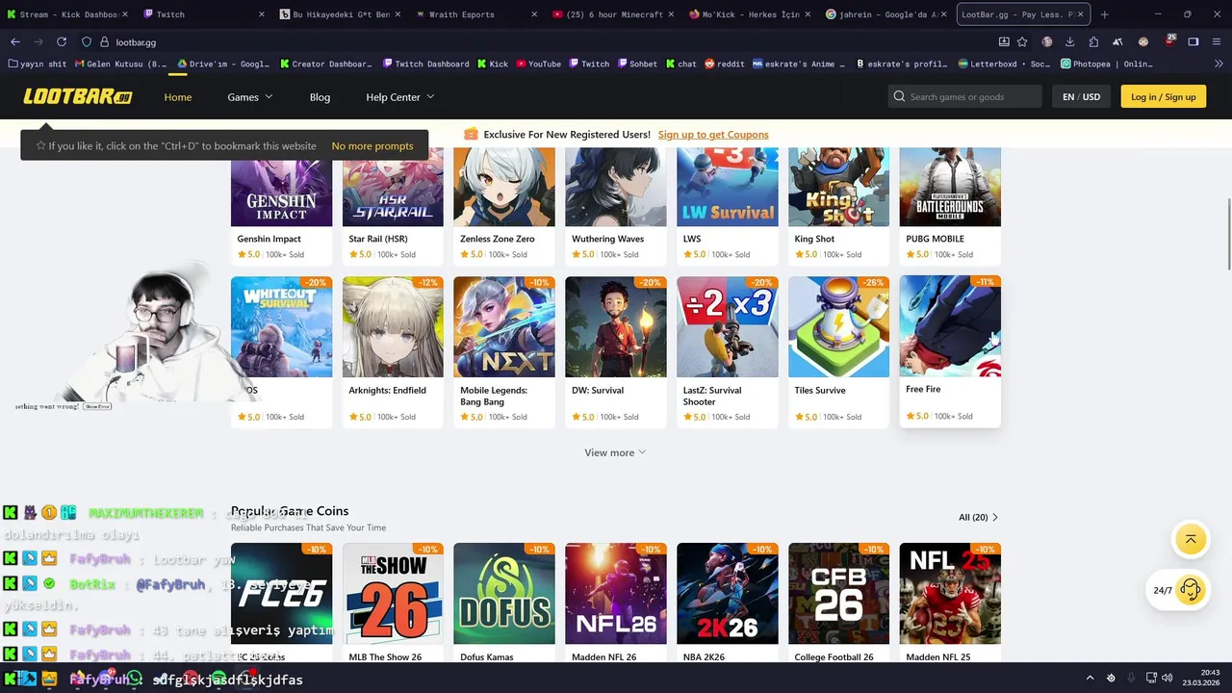
Task: Switch to the Stream - Kick Dashboard tab
Action: 67,14
